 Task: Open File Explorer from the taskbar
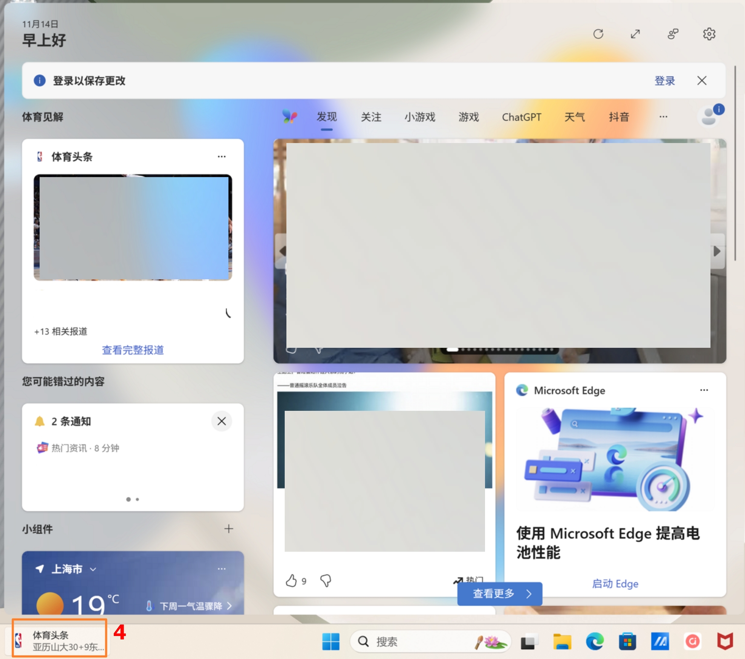(562, 642)
